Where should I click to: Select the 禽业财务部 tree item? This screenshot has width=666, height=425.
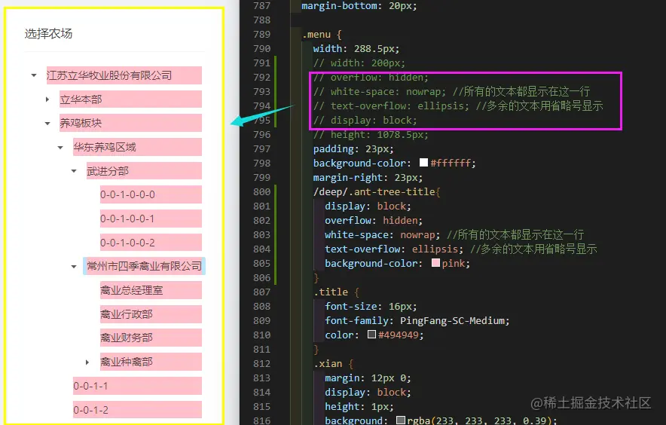tap(151, 338)
